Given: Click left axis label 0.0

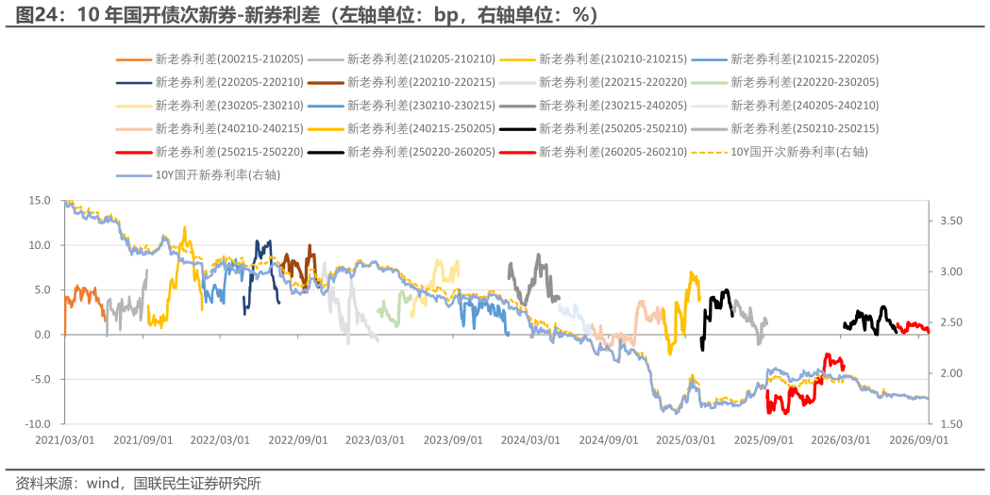Looking at the screenshot, I should tap(42, 335).
